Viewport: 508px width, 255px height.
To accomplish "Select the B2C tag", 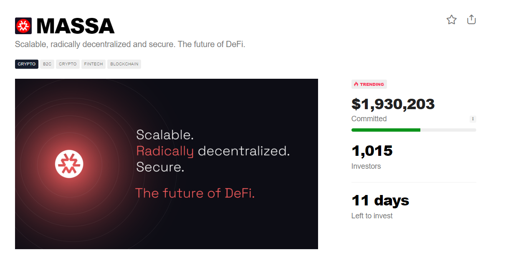I will tap(47, 64).
